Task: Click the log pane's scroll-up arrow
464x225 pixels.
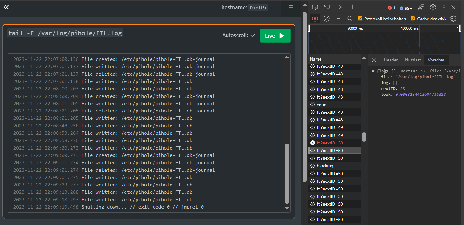Action: point(287,57)
